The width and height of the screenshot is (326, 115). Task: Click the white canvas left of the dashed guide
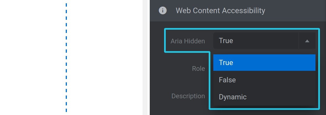click(32, 57)
